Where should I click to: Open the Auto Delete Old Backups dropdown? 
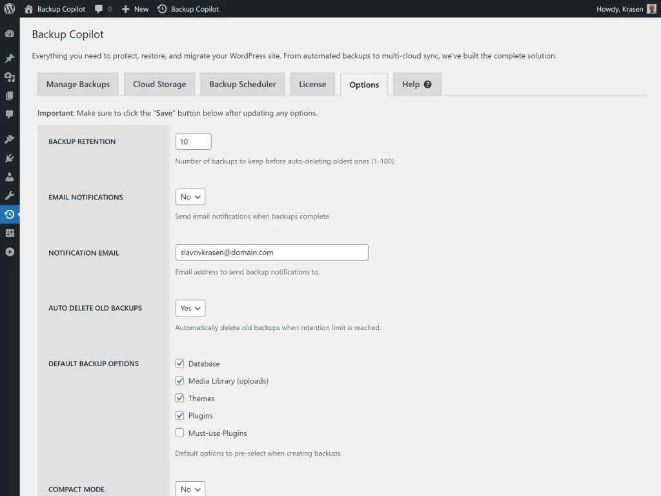click(x=190, y=308)
